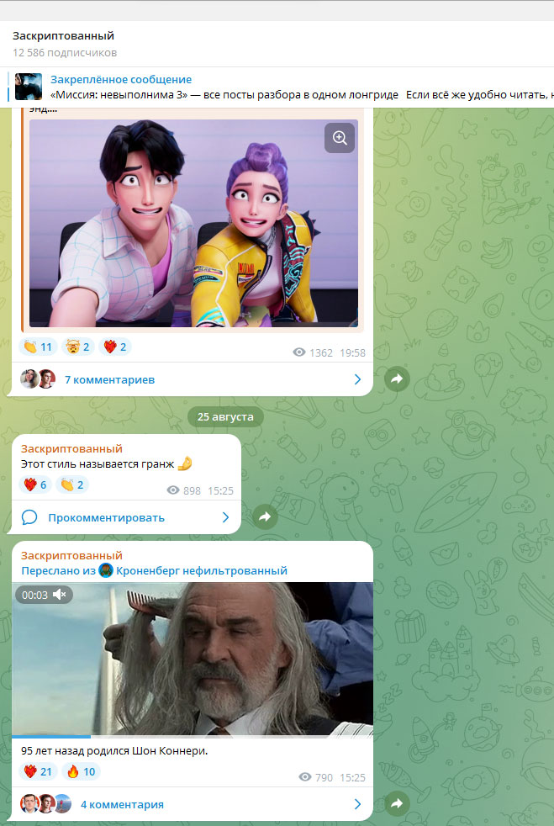
Task: Expand the Прокомментировать comment section
Action: click(x=106, y=517)
